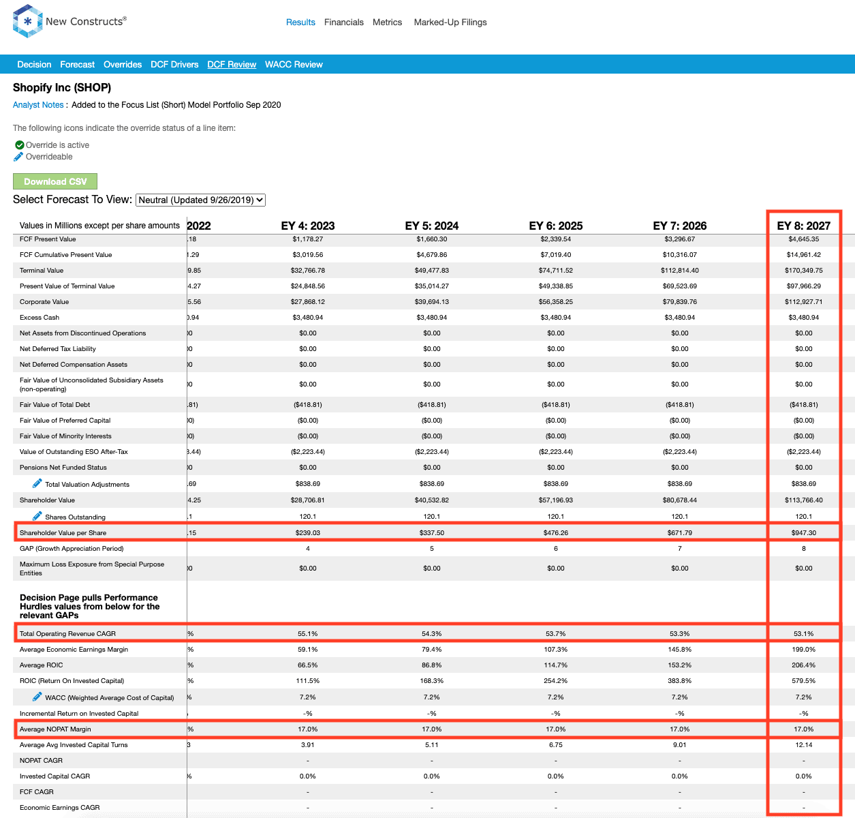Switch to the DCF Drivers tab
The width and height of the screenshot is (855, 818).
point(174,65)
